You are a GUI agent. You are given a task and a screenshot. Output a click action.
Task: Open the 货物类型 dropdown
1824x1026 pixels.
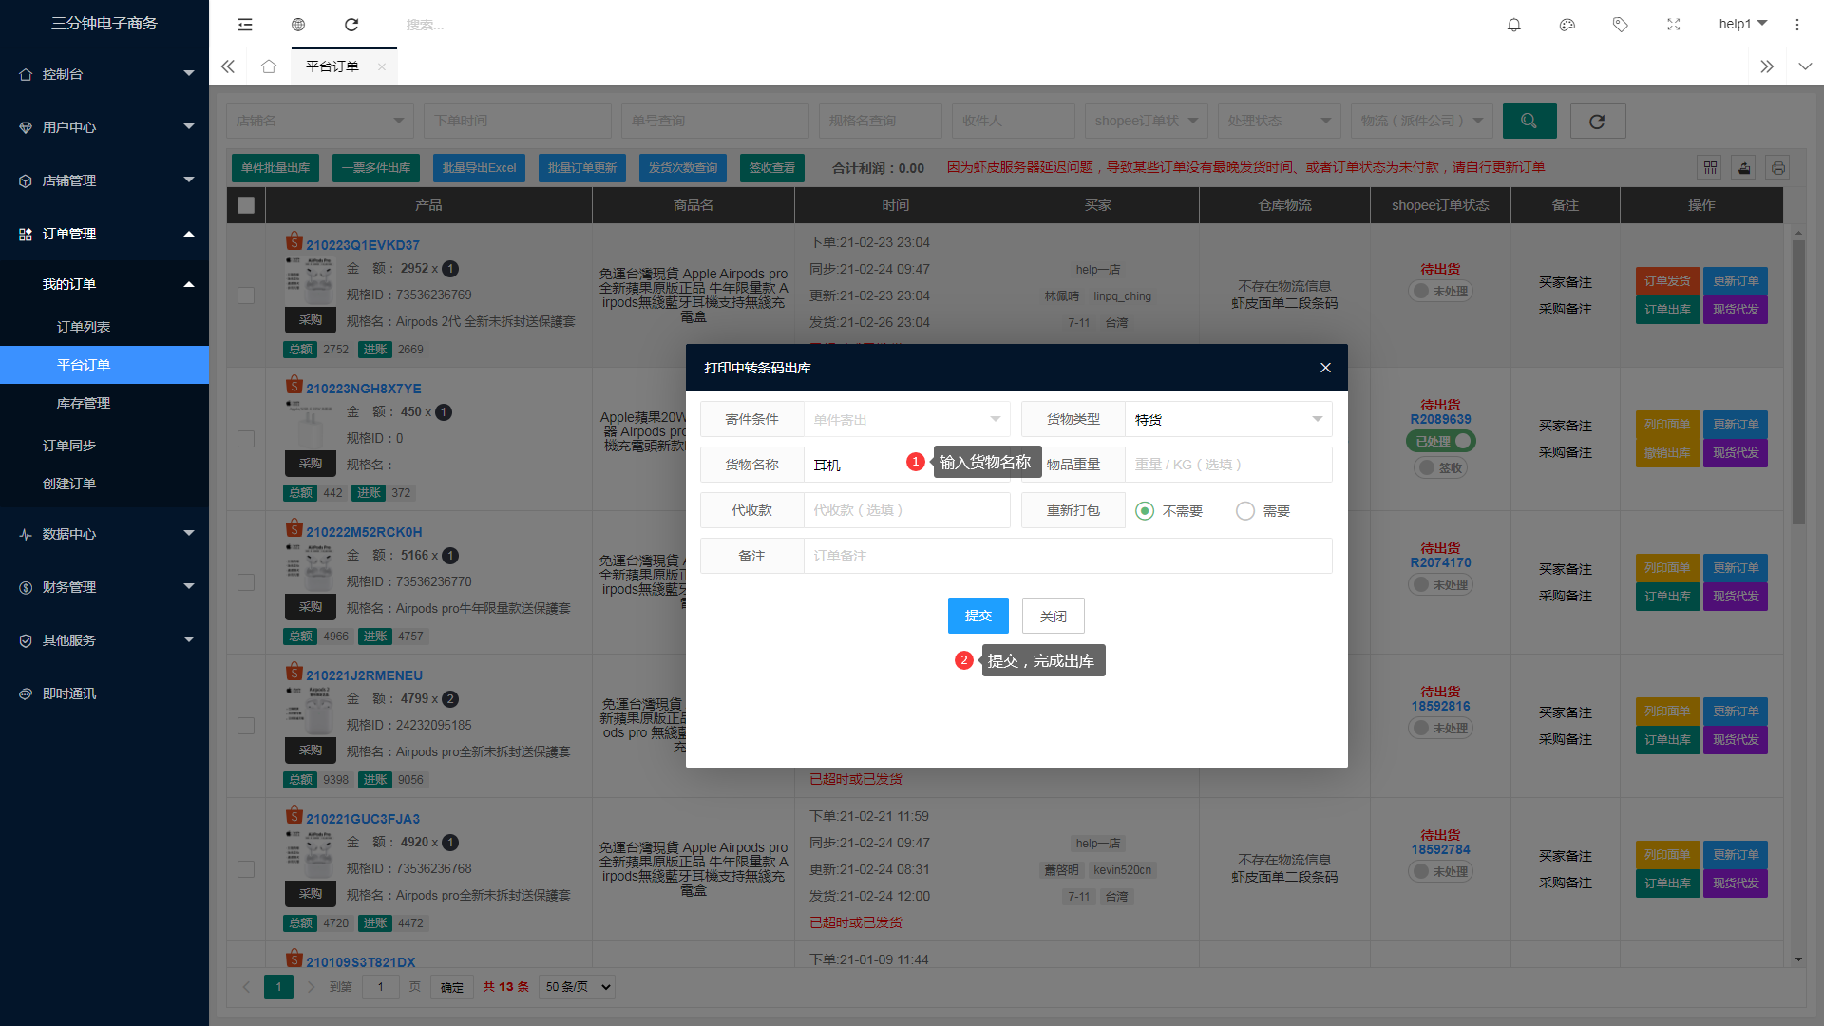(1227, 419)
